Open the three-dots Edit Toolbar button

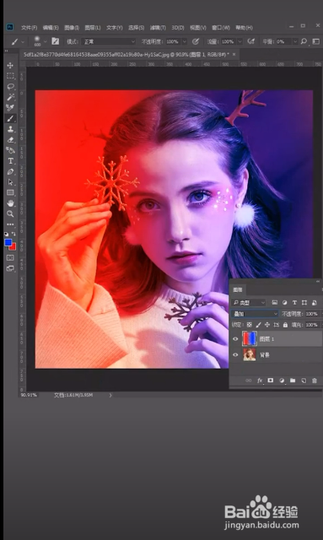pos(10,224)
